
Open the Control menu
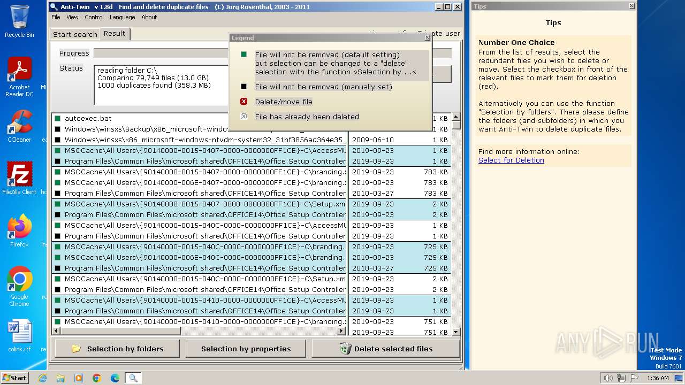pos(94,17)
